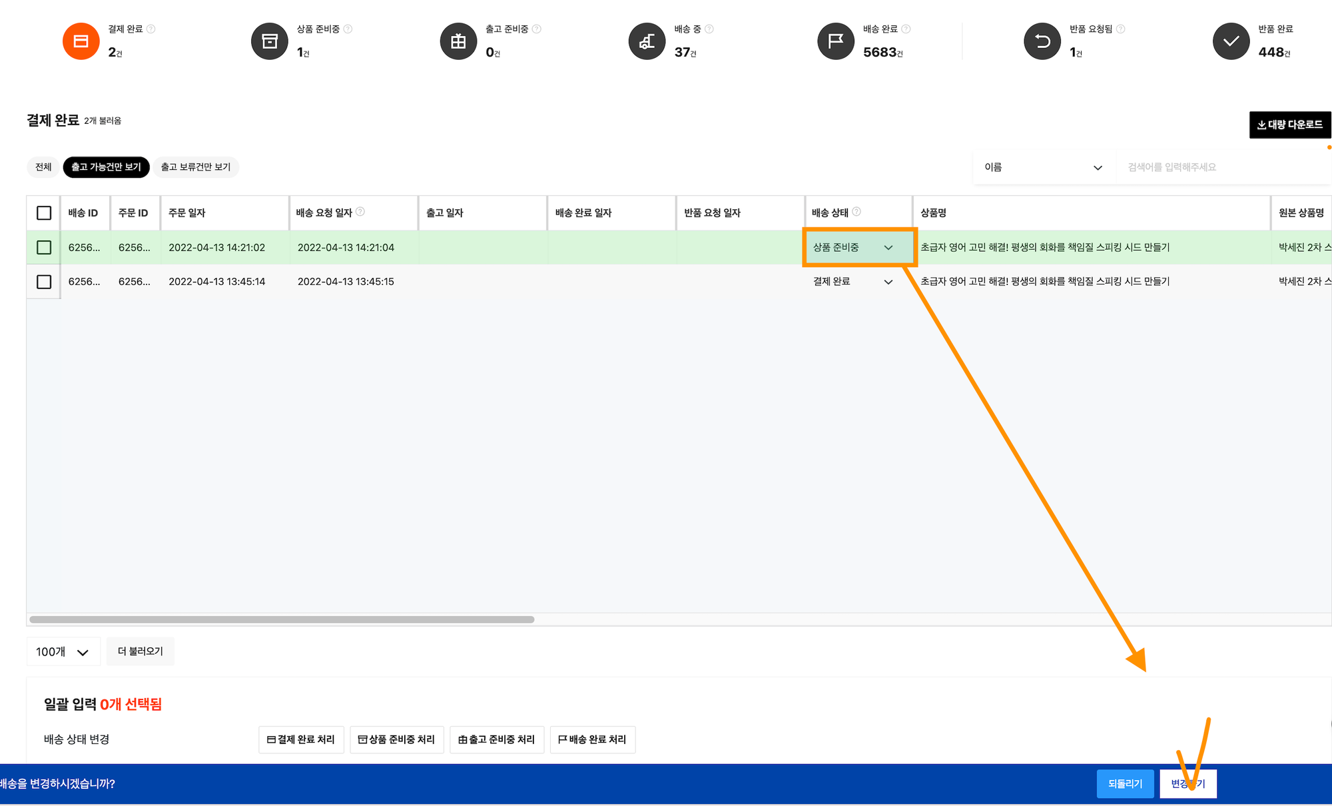Toggle the select-all checkbox in table header
This screenshot has height=806, width=1332.
coord(44,213)
